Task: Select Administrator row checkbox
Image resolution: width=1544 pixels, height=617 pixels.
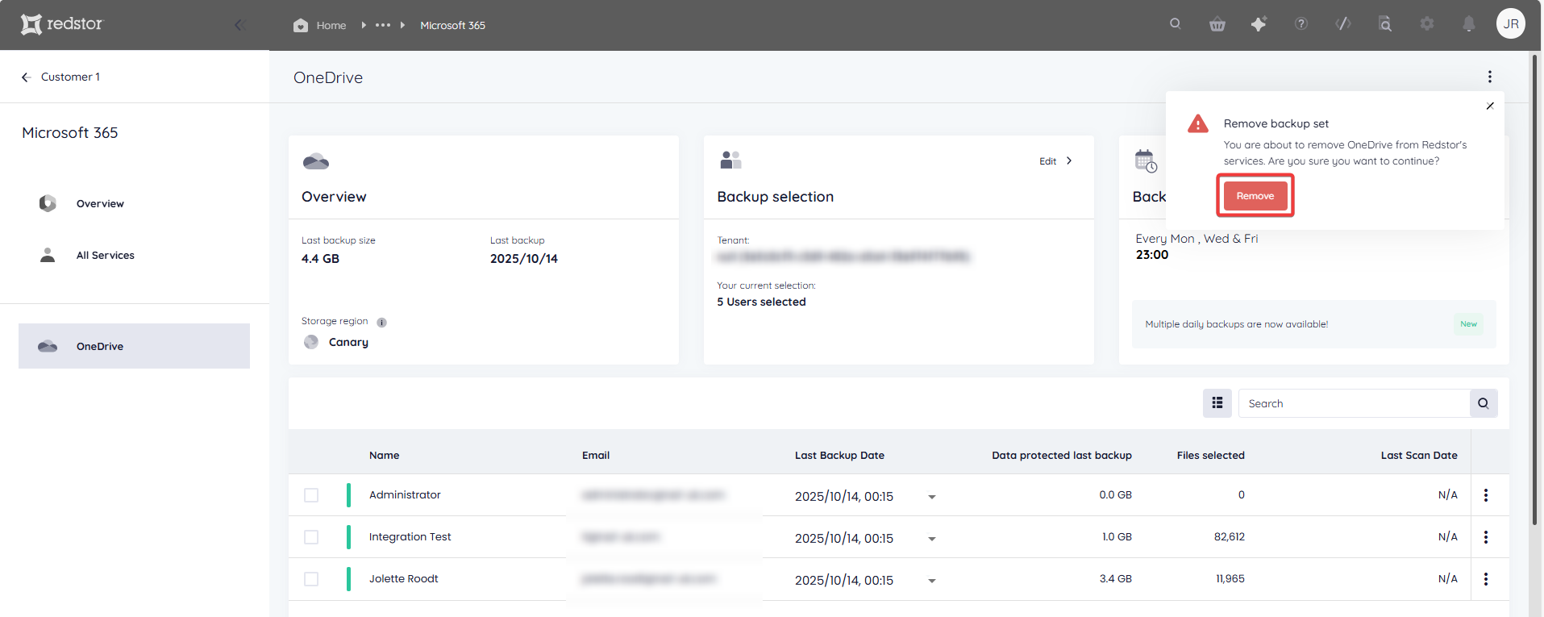Action: [x=311, y=495]
